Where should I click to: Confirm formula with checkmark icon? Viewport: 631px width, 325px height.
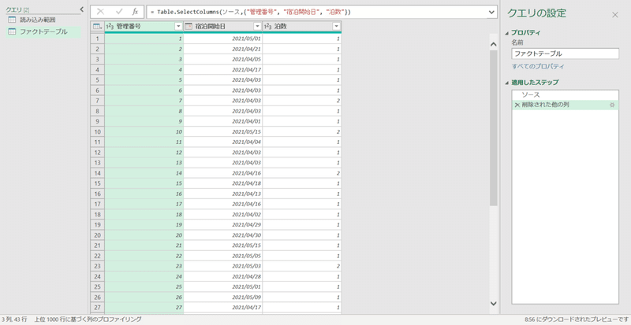119,12
